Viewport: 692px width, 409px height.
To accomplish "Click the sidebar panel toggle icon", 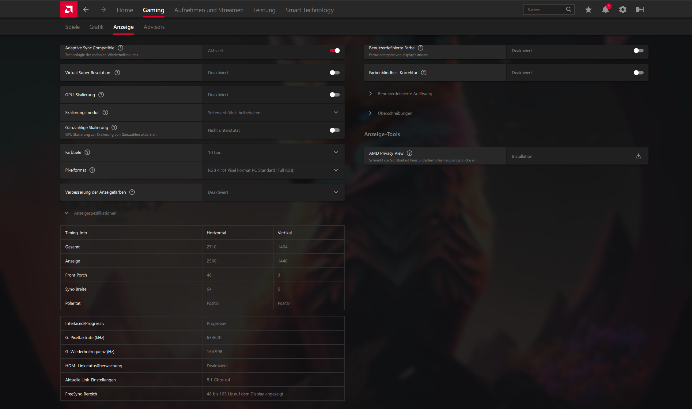I will tap(640, 10).
